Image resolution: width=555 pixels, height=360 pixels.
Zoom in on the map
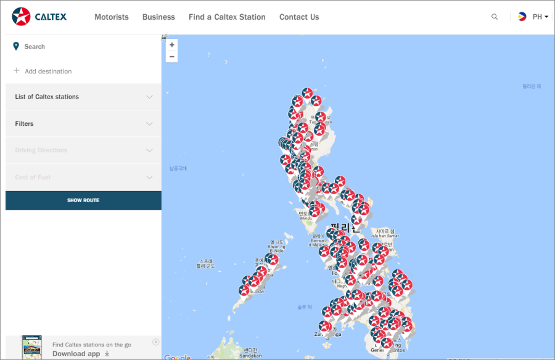click(x=171, y=45)
